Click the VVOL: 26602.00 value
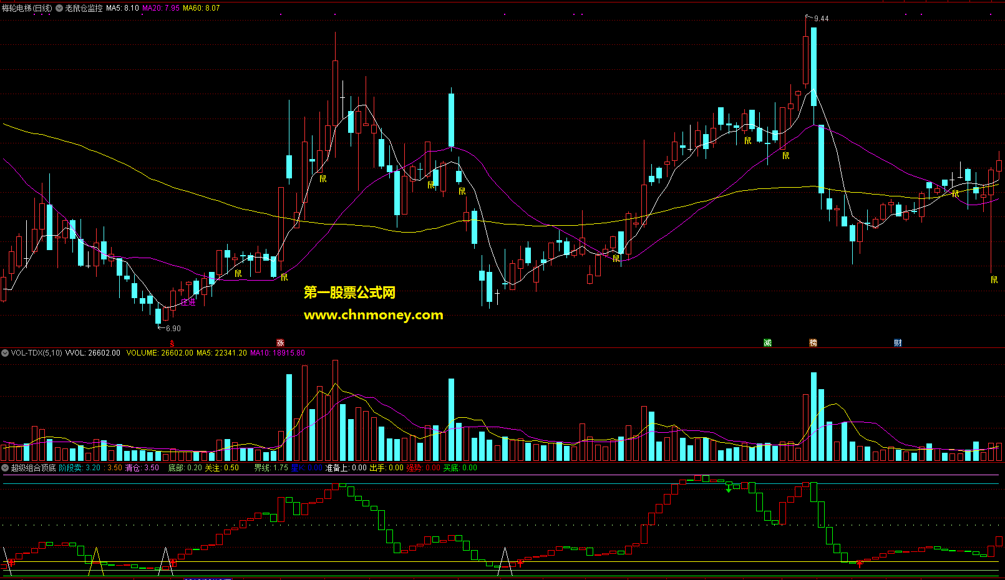The width and height of the screenshot is (1005, 580). (93, 353)
